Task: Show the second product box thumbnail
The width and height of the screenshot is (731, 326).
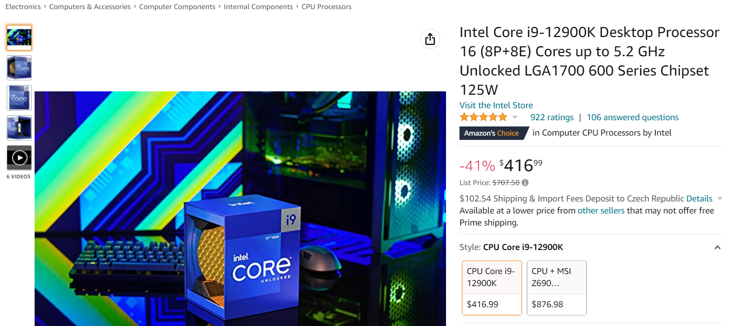Action: [x=19, y=67]
